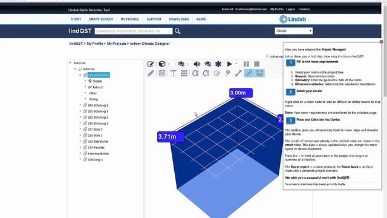Viewport: 387px width, 218px height.
Task: Click the MyProfile link in top header
Action: pyautogui.click(x=277, y=9)
